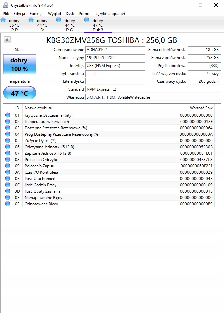
Task: Switch to the Disk 3 tab
Action: click(x=98, y=25)
